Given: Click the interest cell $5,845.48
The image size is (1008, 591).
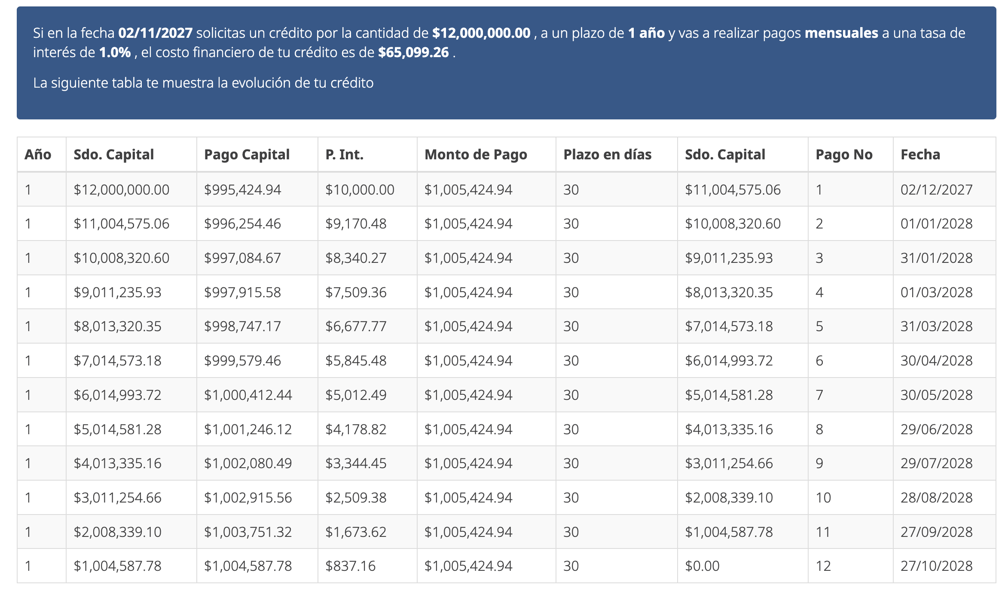Looking at the screenshot, I should [x=367, y=360].
